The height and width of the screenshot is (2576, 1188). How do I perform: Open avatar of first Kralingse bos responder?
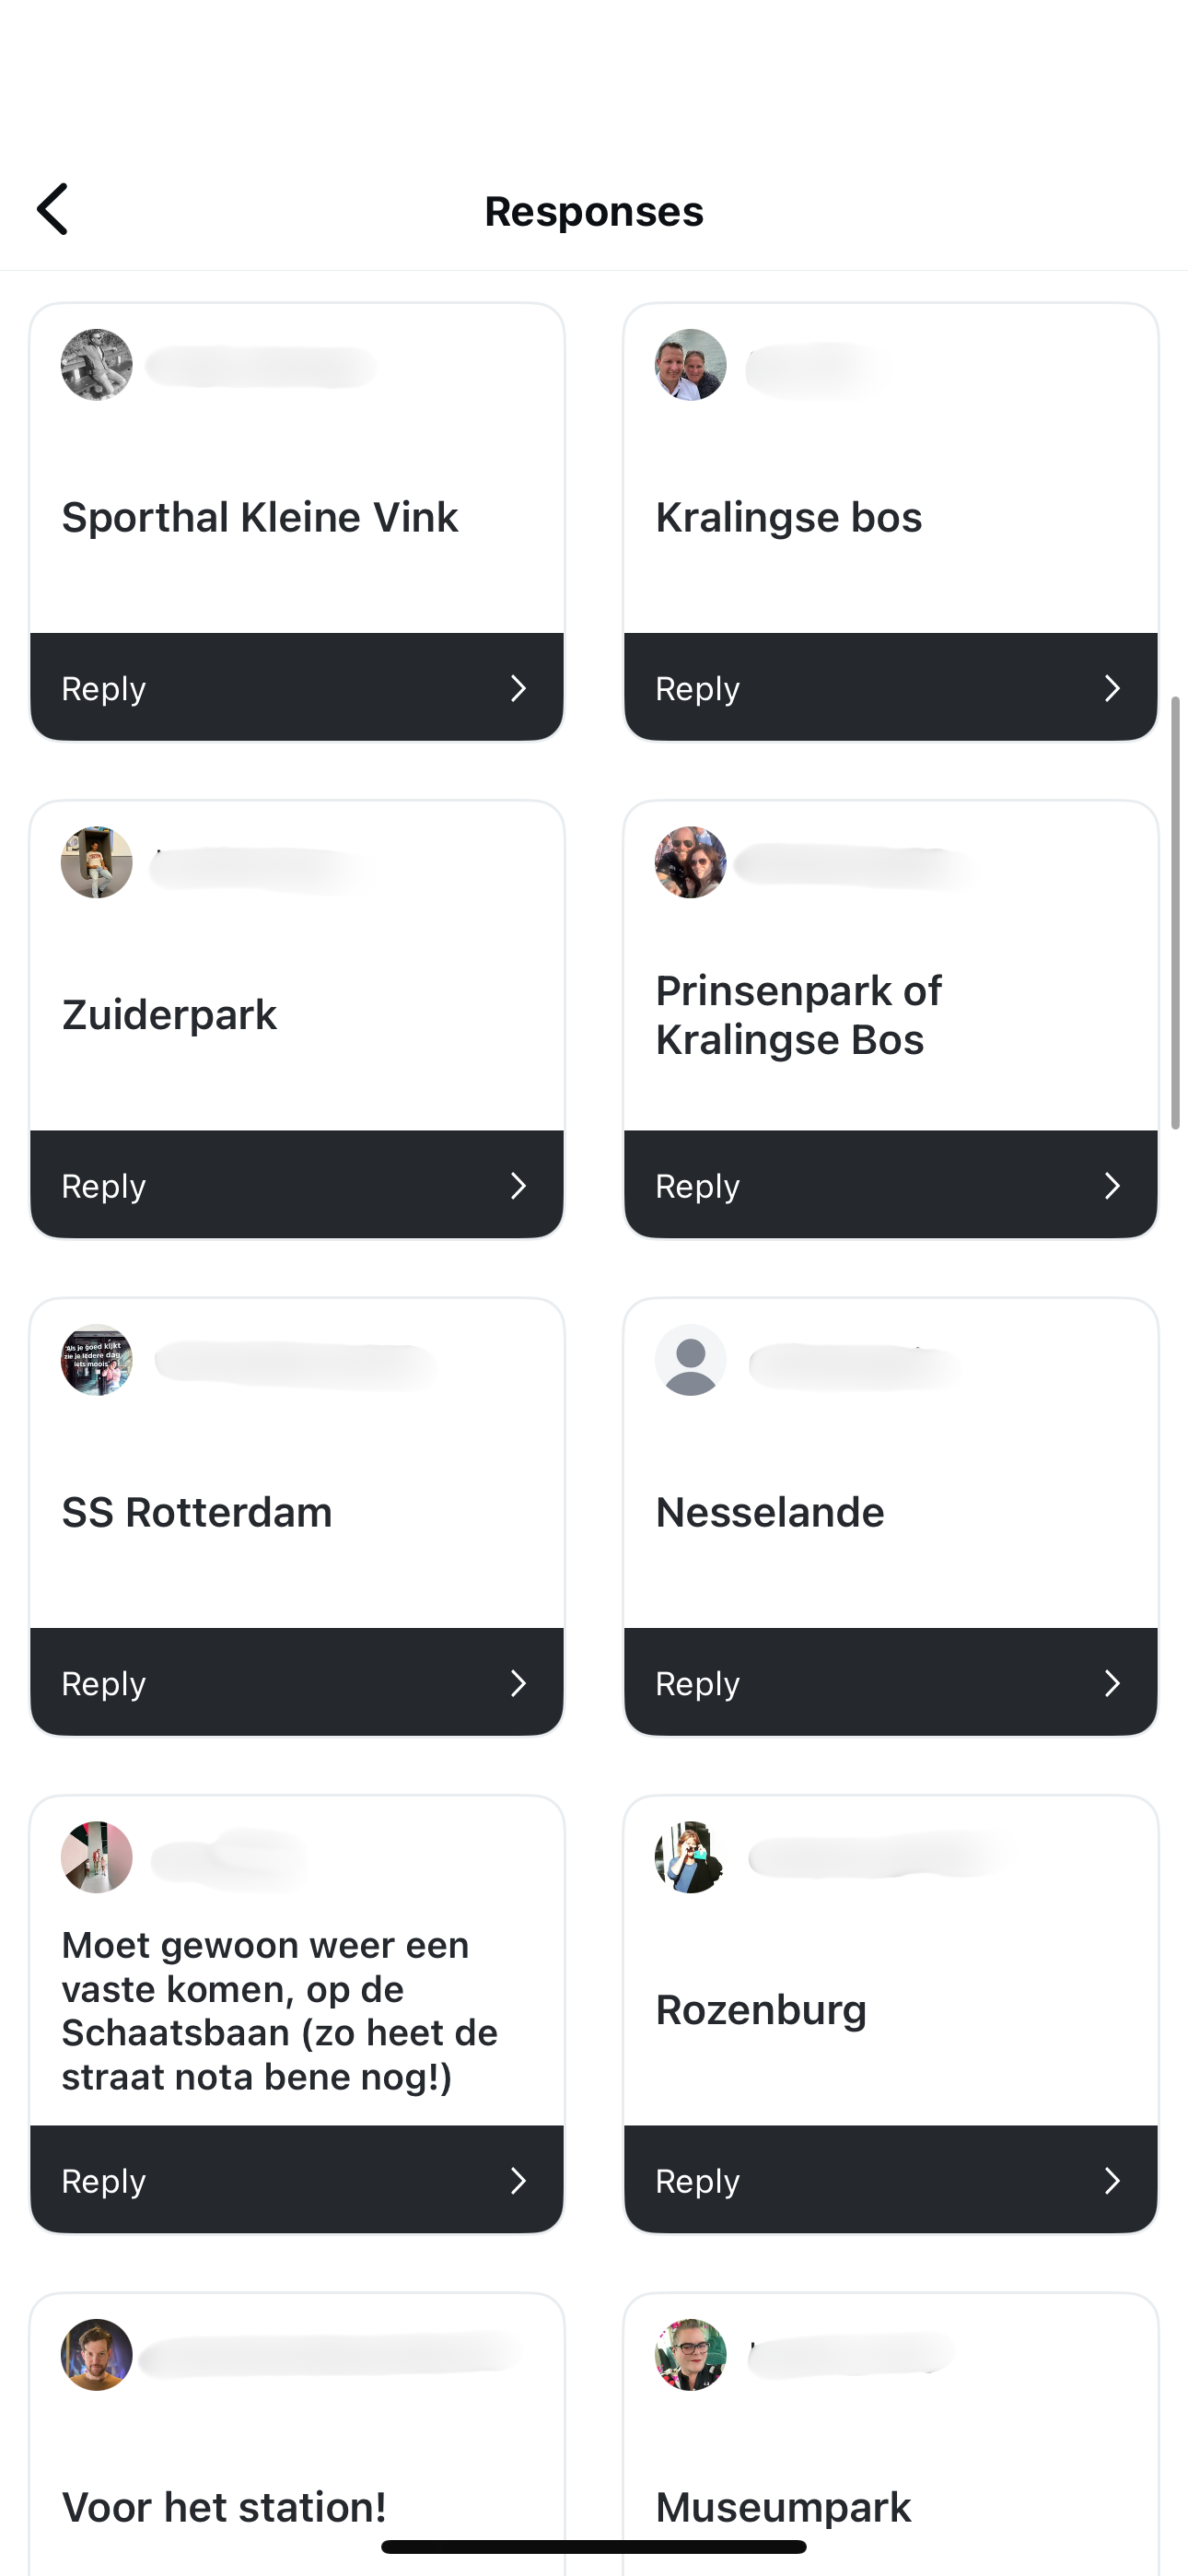coord(691,365)
